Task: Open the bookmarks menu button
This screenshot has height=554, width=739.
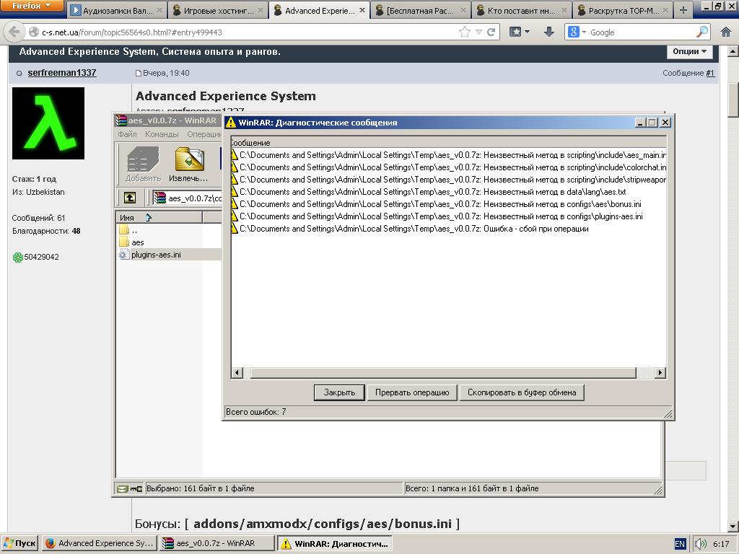Action: tap(520, 32)
